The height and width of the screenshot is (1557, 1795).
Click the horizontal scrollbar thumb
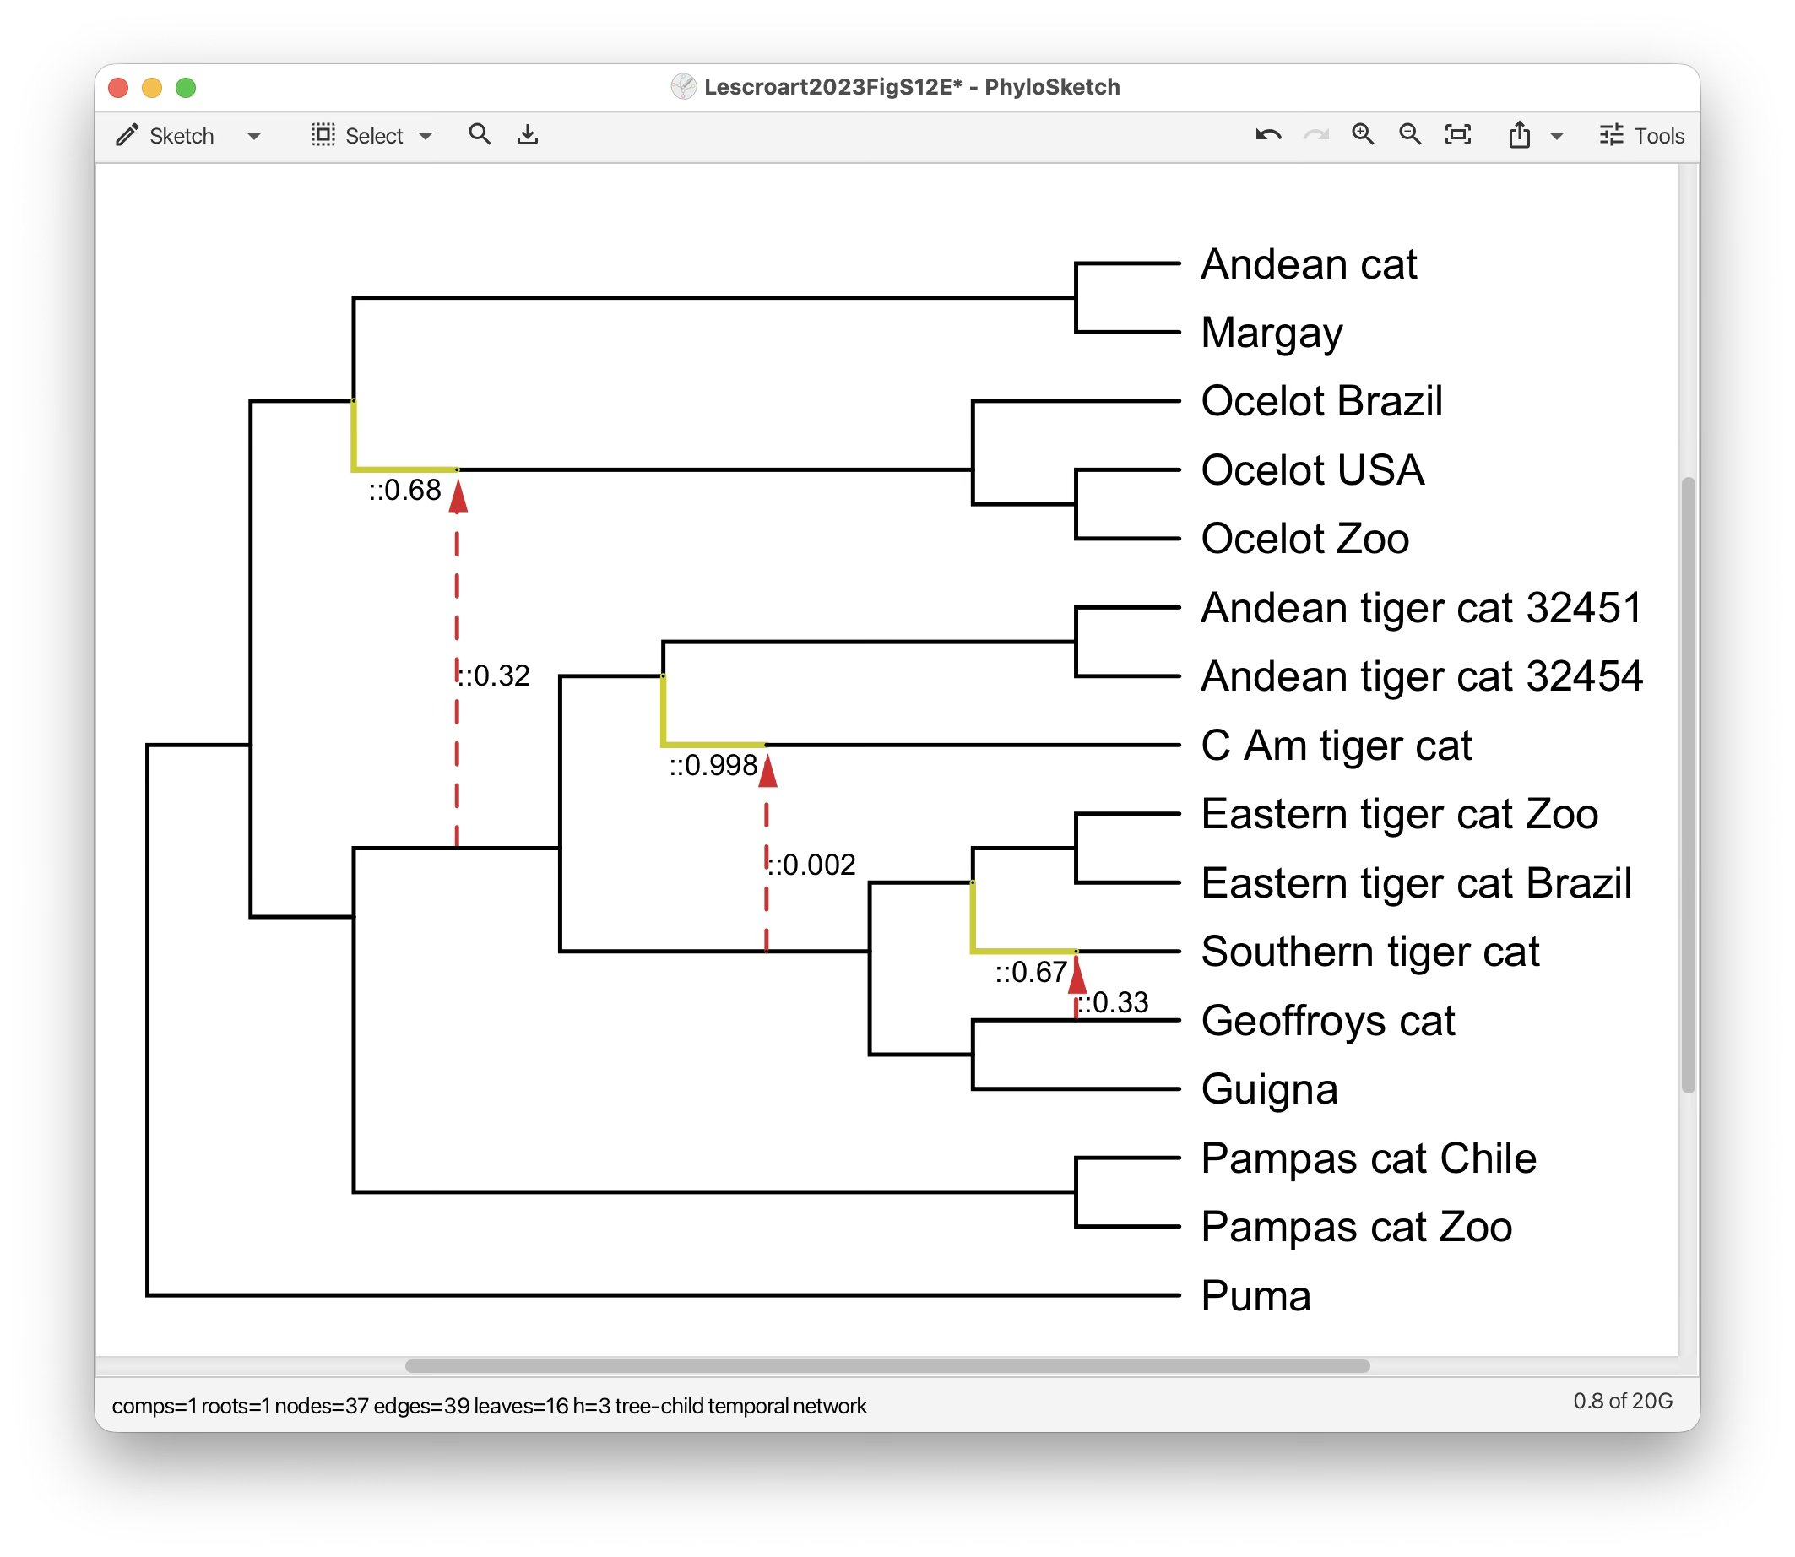click(887, 1366)
